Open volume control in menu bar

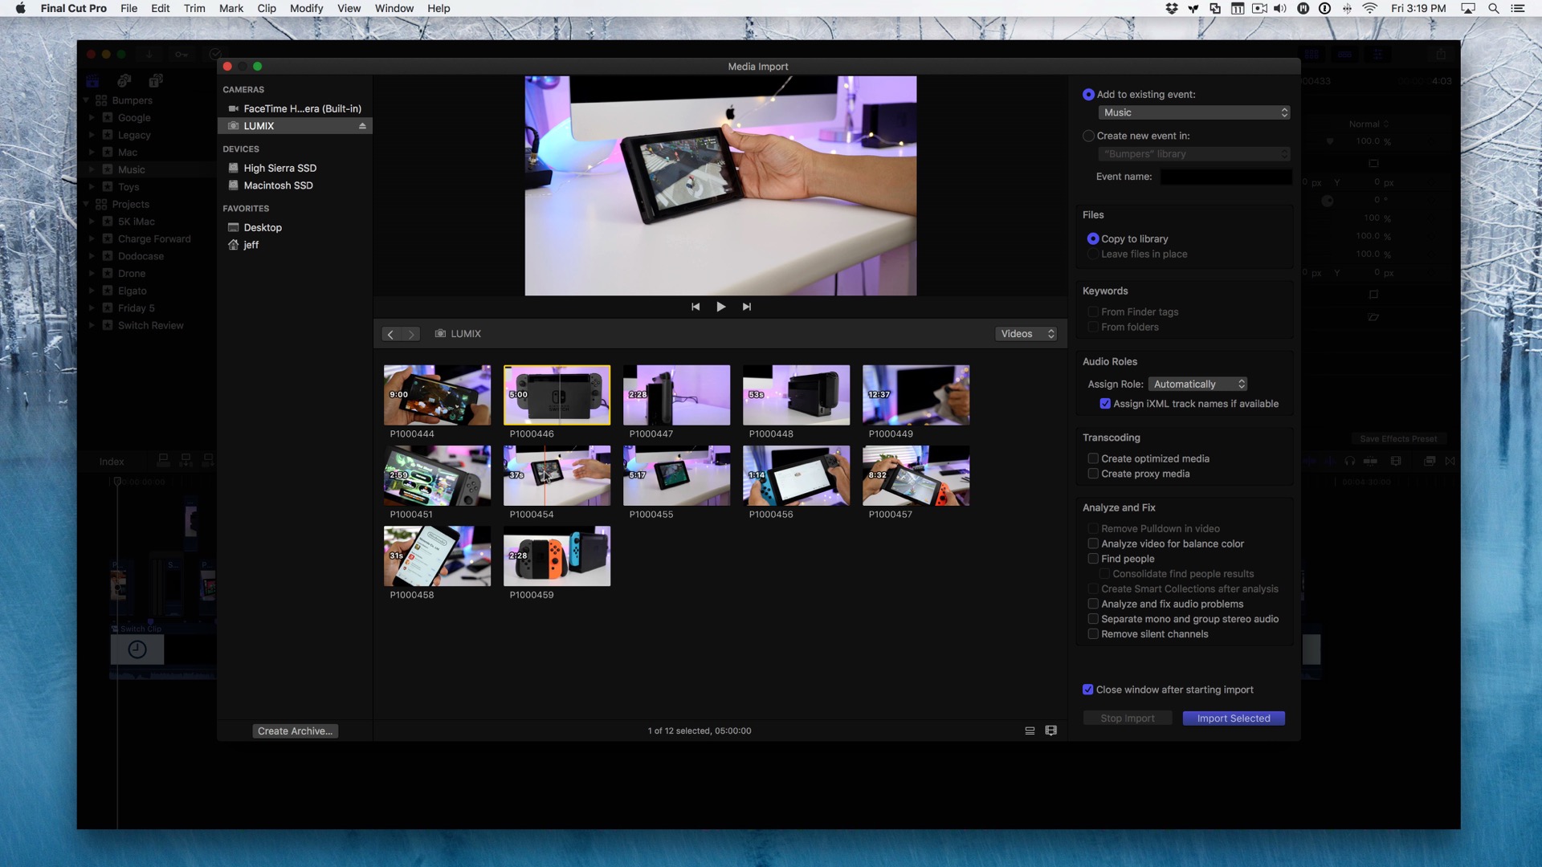click(x=1280, y=8)
